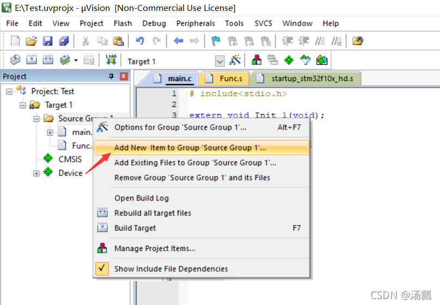Open the dropdown arrow beside batch build icon
The width and height of the screenshot is (440, 305).
[x=76, y=60]
